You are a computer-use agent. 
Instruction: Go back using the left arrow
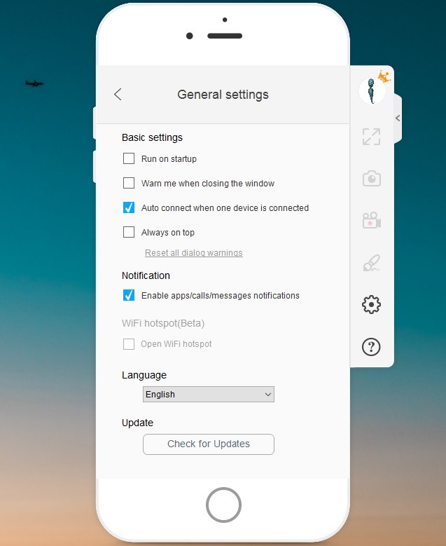point(118,95)
